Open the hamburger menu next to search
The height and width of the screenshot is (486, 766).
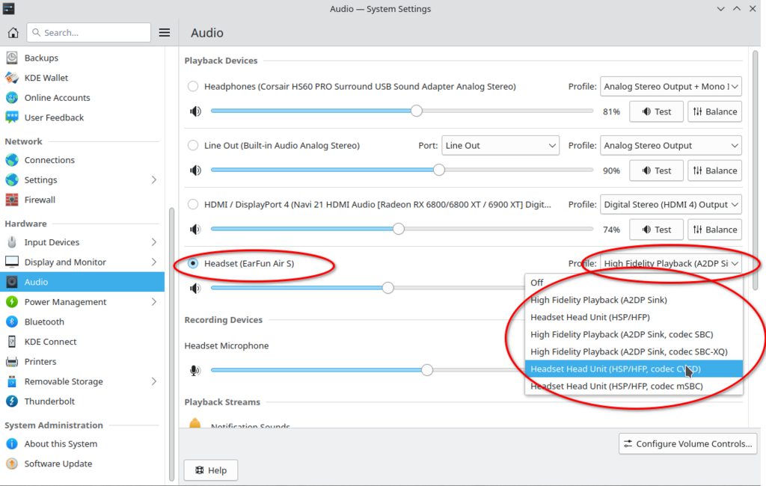click(x=165, y=33)
